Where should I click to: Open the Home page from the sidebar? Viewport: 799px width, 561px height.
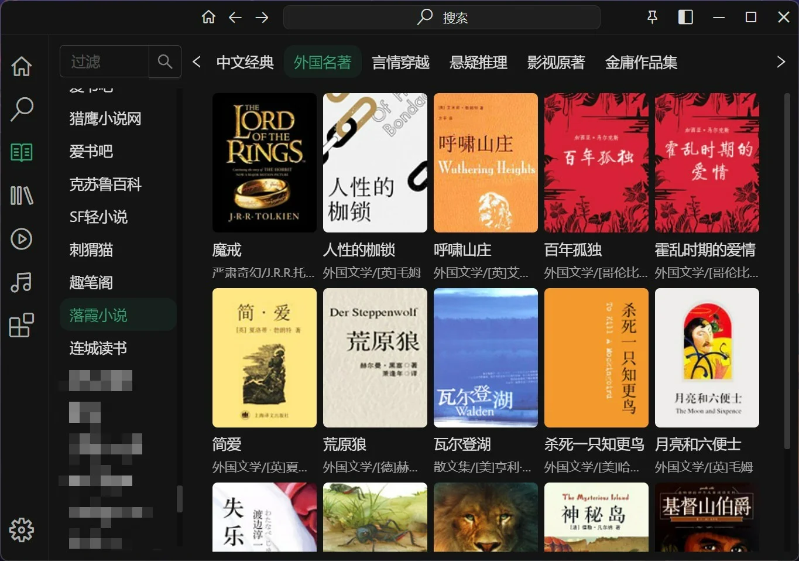point(22,66)
